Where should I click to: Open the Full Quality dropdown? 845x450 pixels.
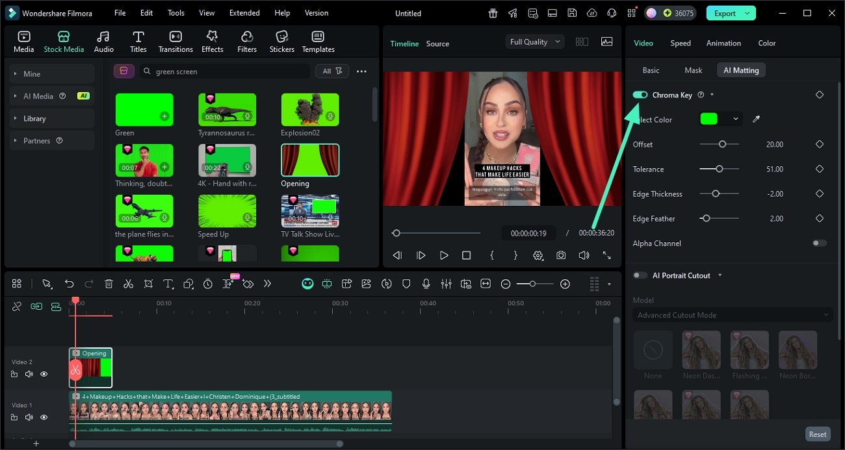[534, 41]
